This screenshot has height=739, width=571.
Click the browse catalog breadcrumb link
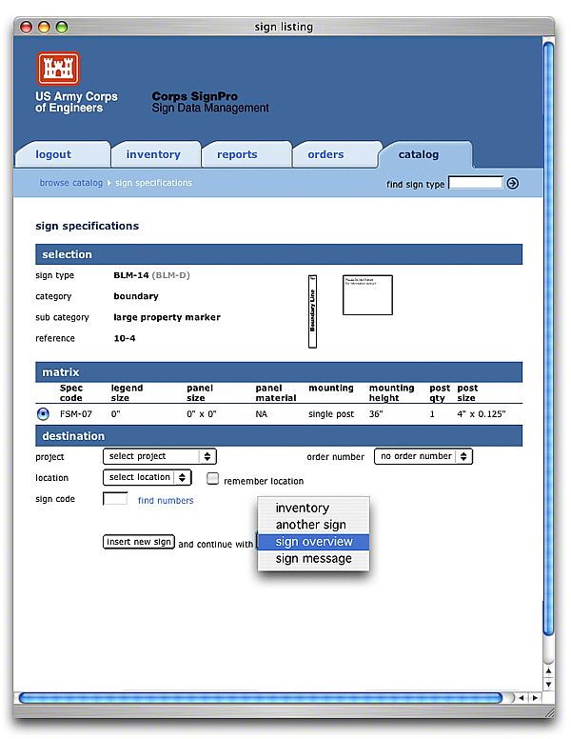click(x=70, y=183)
